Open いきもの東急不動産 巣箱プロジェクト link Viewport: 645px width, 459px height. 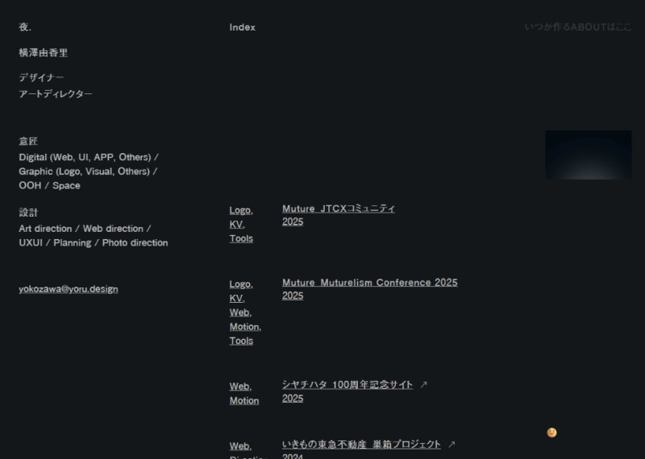click(361, 445)
